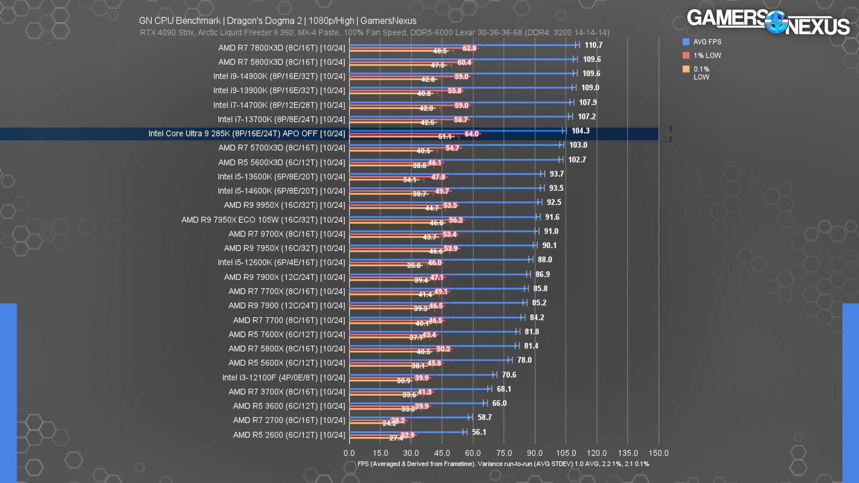Screen dimensions: 859x483
Task: Select the AMD R9 7900X row label
Action: [x=285, y=277]
